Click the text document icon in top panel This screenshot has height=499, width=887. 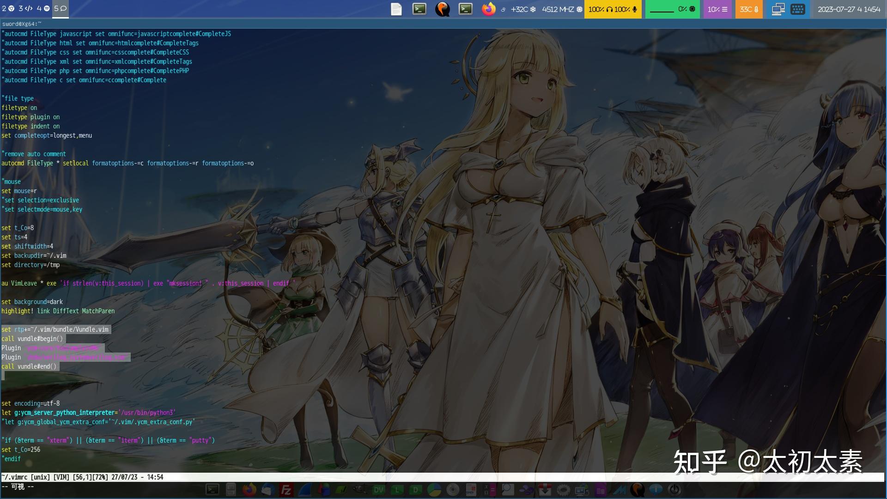[x=396, y=9]
